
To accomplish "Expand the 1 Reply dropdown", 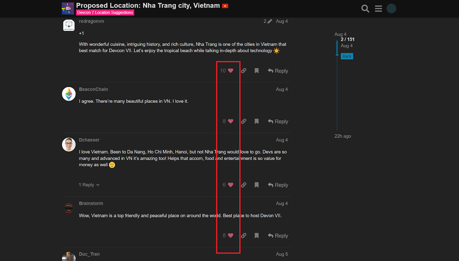I will point(89,185).
